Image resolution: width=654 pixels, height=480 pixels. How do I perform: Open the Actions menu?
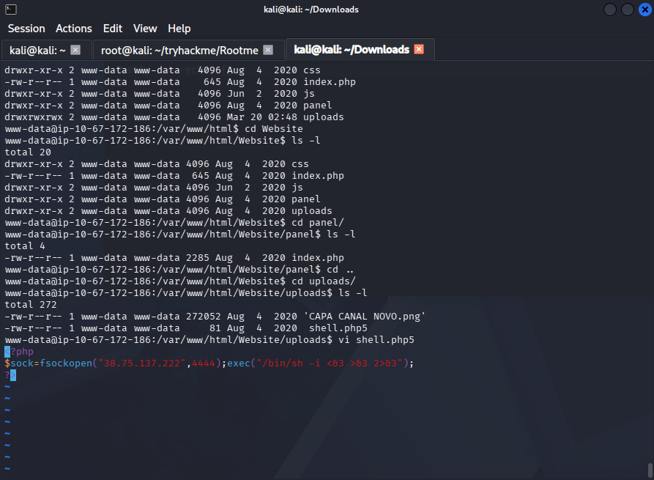pos(74,29)
